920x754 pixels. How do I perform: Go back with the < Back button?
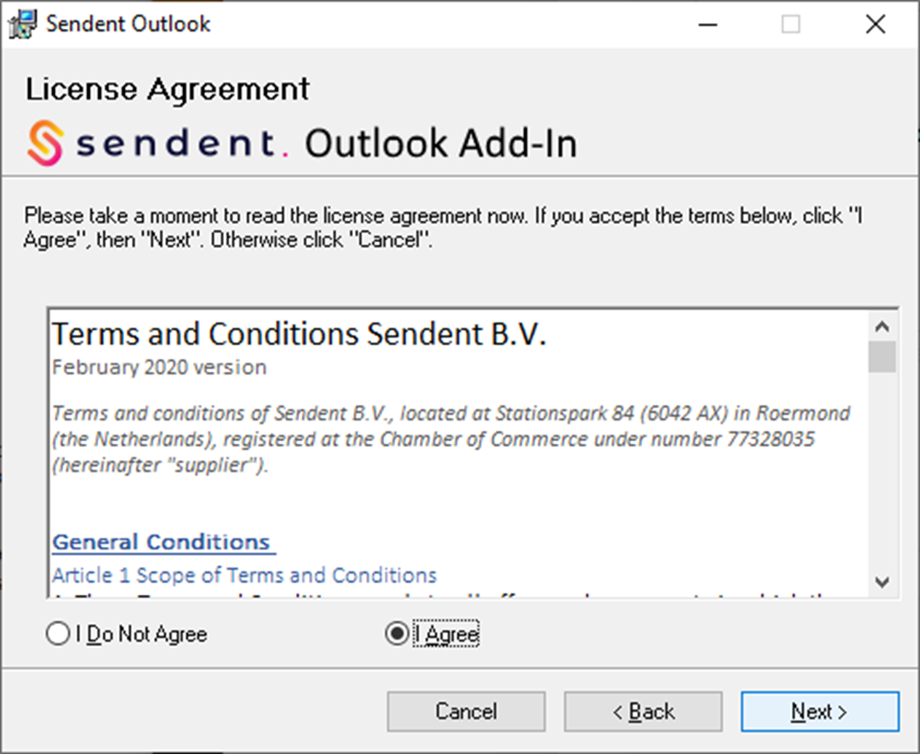643,711
